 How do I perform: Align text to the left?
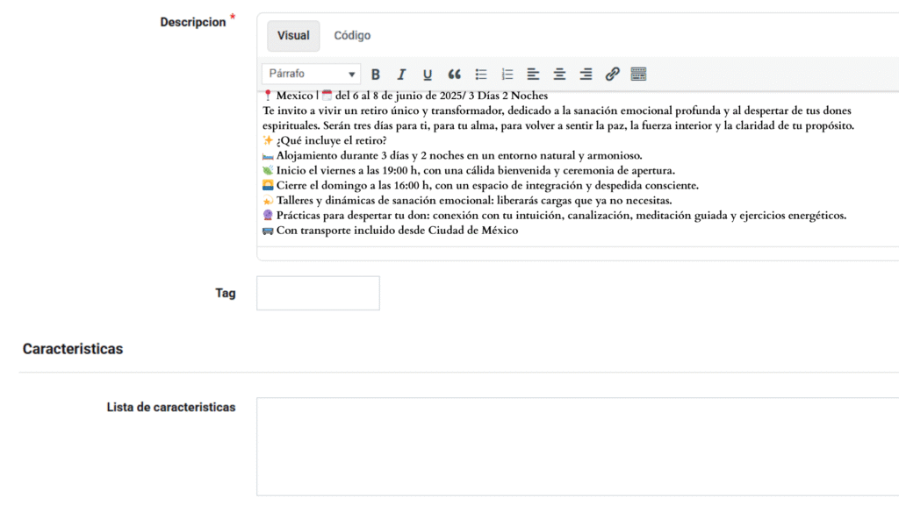(x=533, y=75)
